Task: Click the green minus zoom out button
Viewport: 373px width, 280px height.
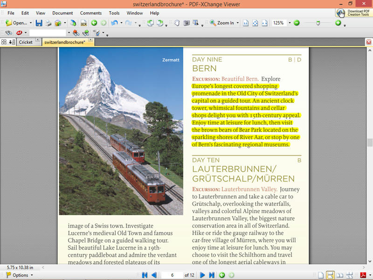Action: [297, 23]
